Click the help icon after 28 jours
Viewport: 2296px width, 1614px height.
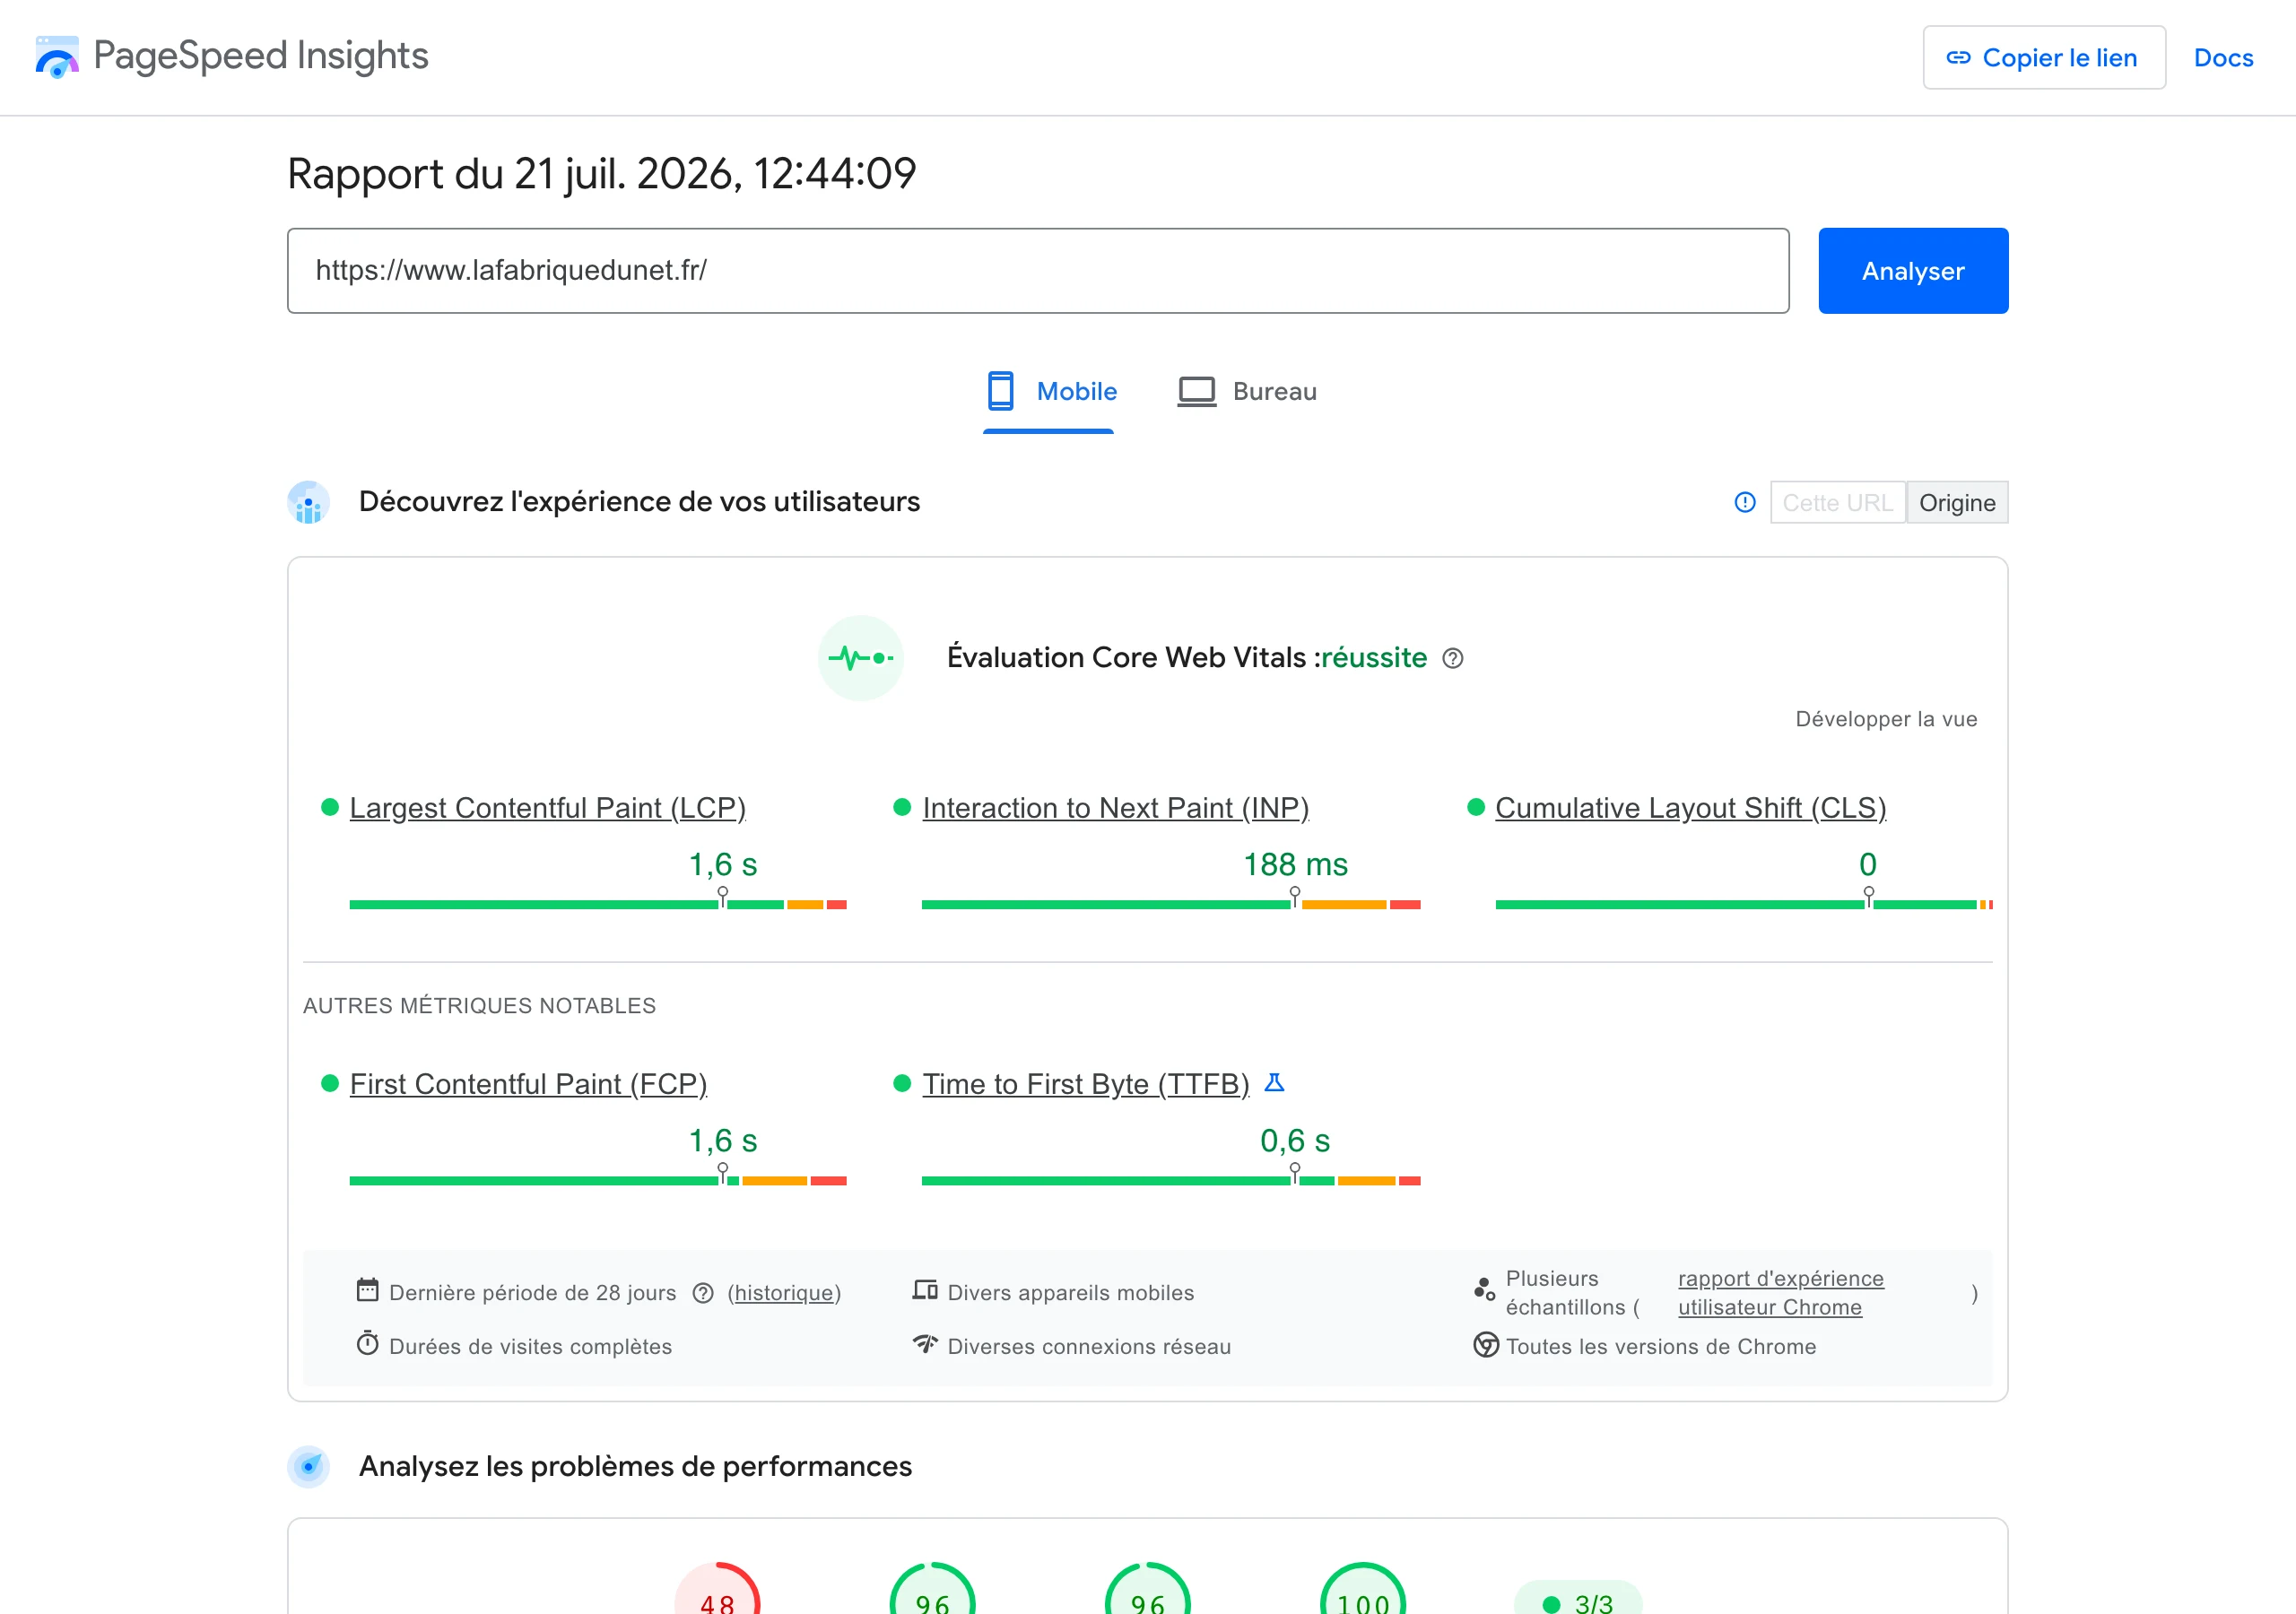[703, 1293]
